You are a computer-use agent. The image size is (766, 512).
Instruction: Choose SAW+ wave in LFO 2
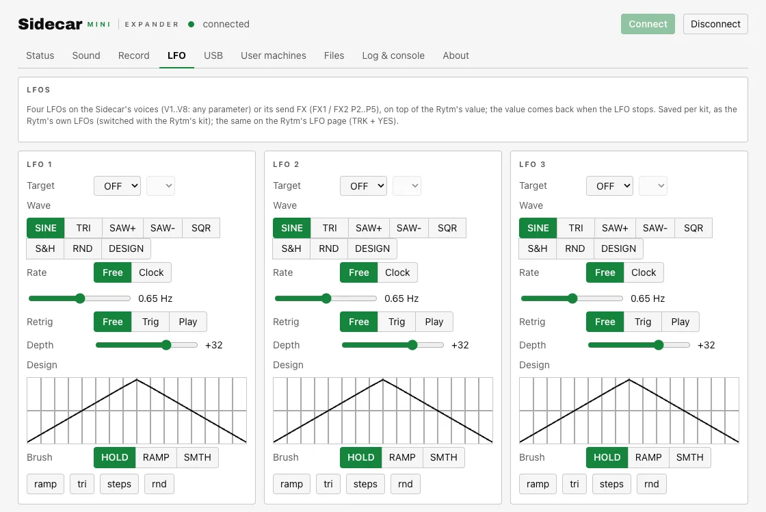[x=369, y=228]
